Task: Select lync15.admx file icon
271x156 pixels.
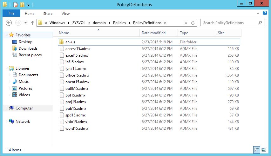Action: pyautogui.click(x=62, y=69)
